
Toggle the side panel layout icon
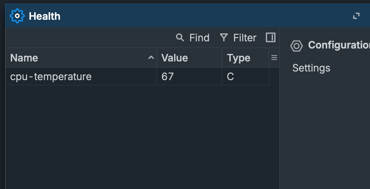point(271,37)
